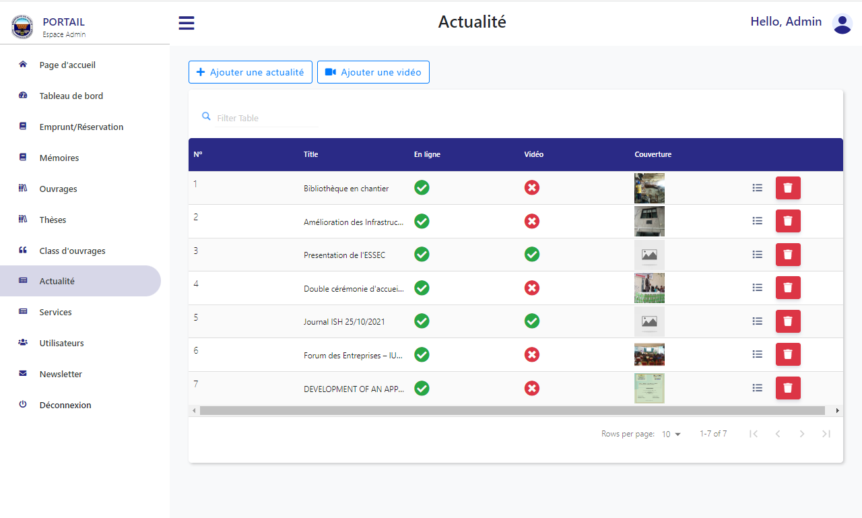The image size is (862, 518).
Task: Toggle Vidéo status for Forum des Entreprises
Action: (532, 355)
